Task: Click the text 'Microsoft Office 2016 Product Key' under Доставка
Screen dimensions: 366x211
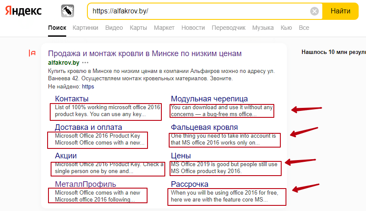Action: [98, 135]
